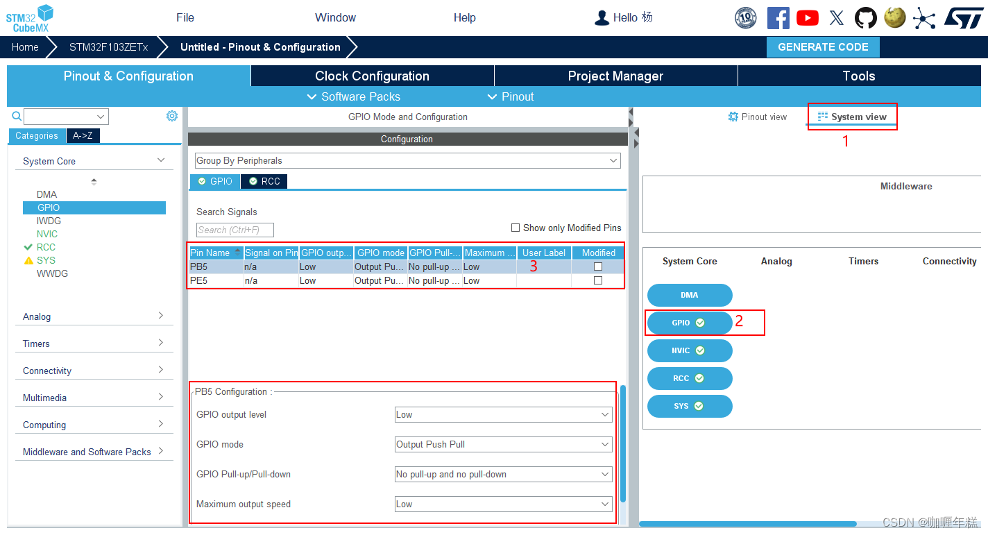Tick the Show only Modified Pins checkbox

pos(516,228)
